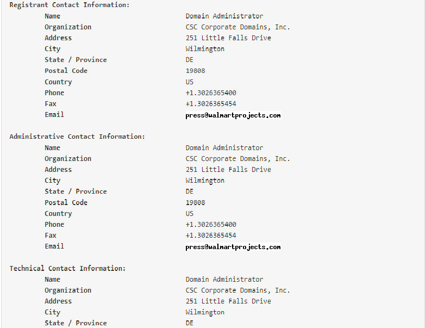
Task: Click the Administrative contact email address
Action: click(233, 247)
